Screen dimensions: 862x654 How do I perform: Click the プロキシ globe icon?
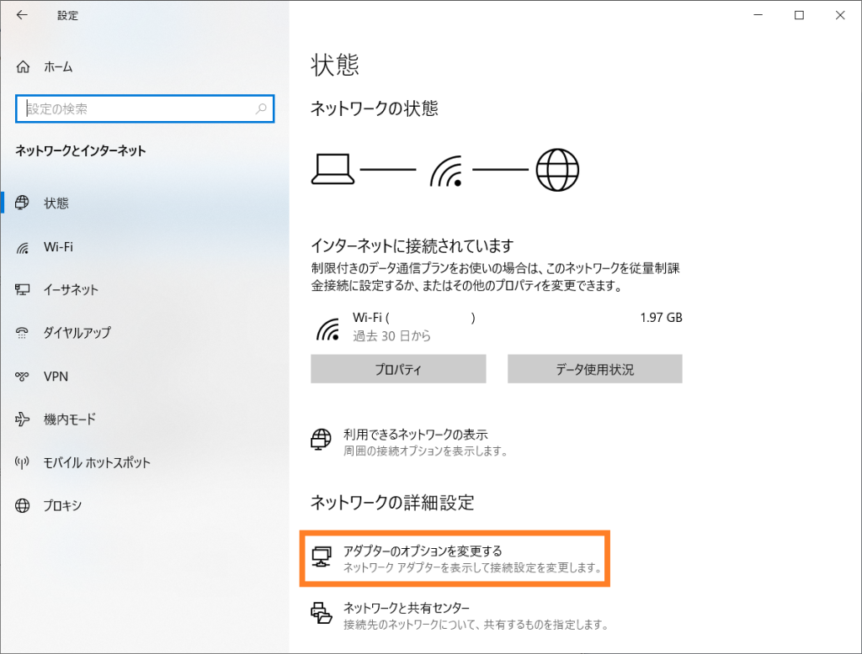(x=22, y=505)
